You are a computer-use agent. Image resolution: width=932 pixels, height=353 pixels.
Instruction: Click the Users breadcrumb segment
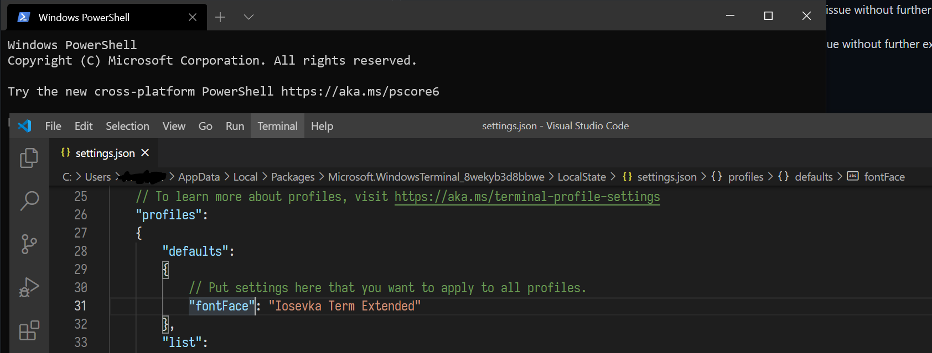coord(98,177)
